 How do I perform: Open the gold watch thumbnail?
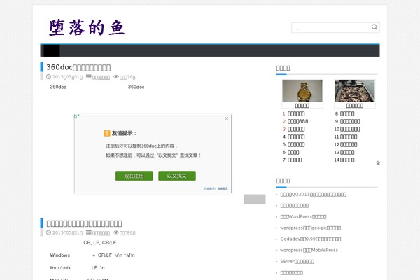(302, 91)
